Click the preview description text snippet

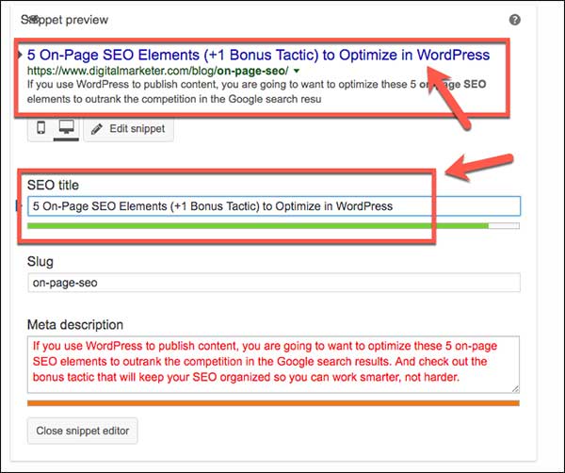click(x=256, y=91)
